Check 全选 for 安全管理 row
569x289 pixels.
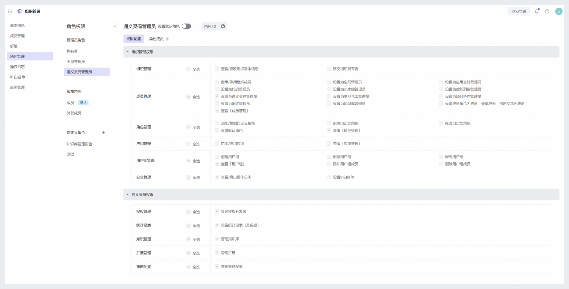[x=188, y=177]
